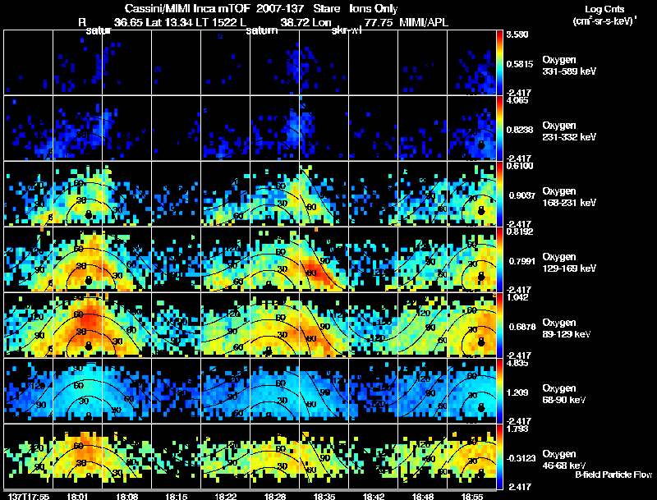Click the color bar for Oxygen 129-169 keV
Screen dimensions: 657x500
click(499, 259)
